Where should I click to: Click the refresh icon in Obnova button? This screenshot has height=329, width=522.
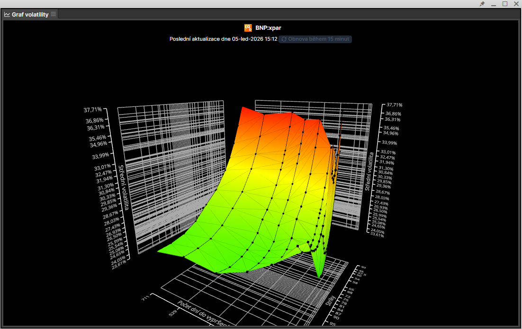(x=284, y=39)
